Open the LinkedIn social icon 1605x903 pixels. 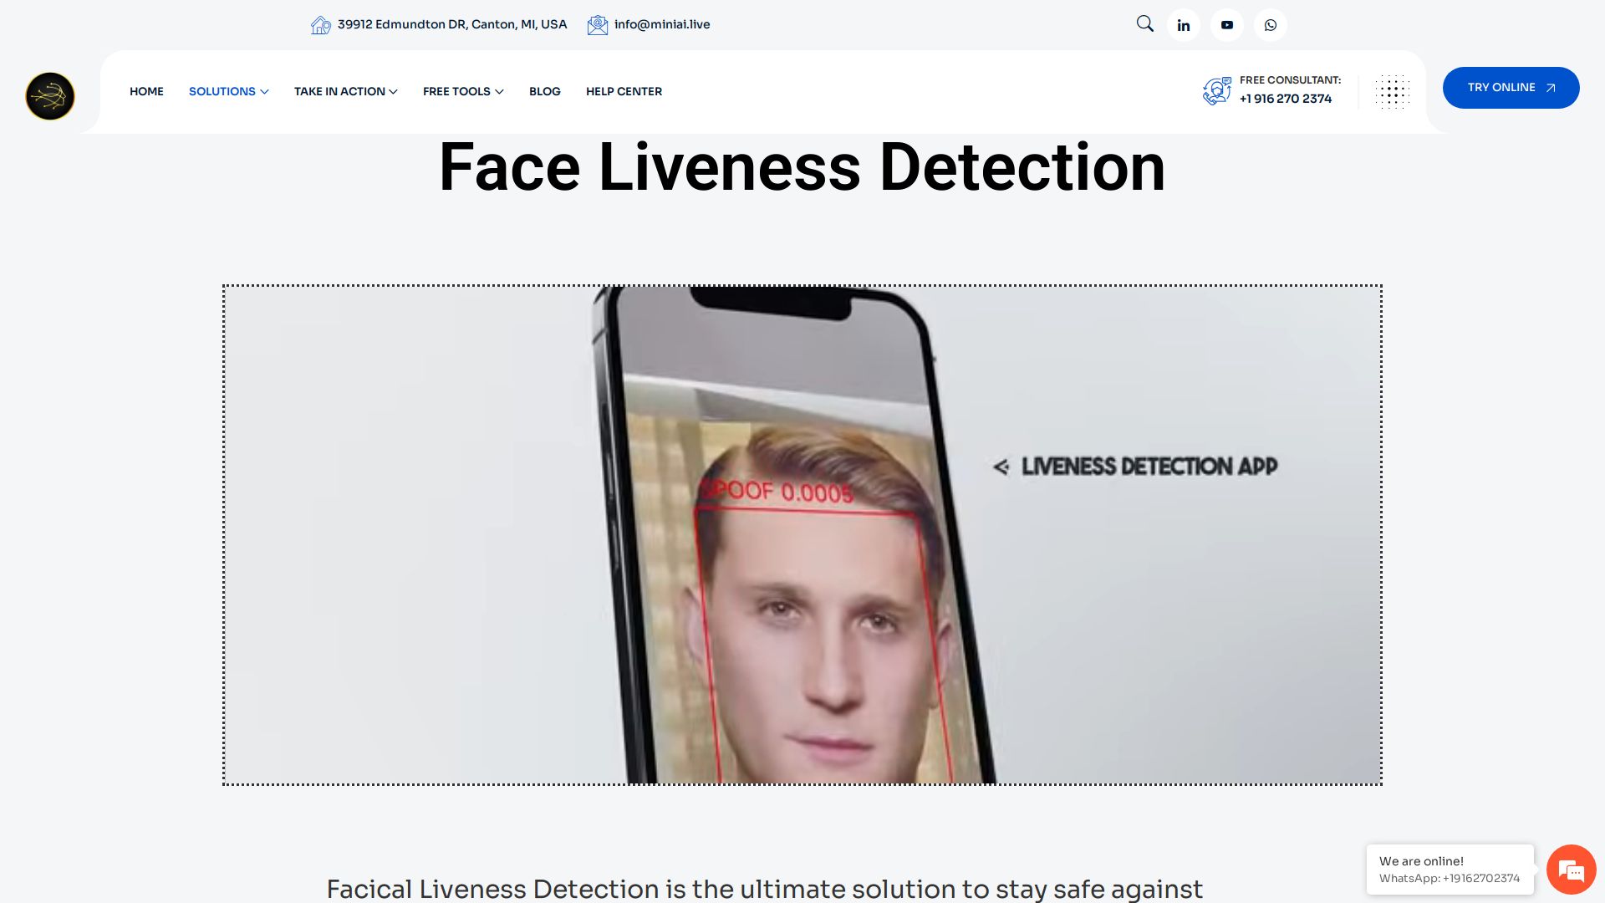tap(1183, 25)
